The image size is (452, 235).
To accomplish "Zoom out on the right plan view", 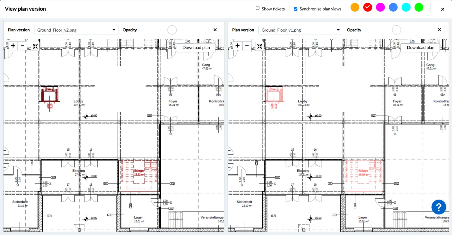I will pos(247,46).
